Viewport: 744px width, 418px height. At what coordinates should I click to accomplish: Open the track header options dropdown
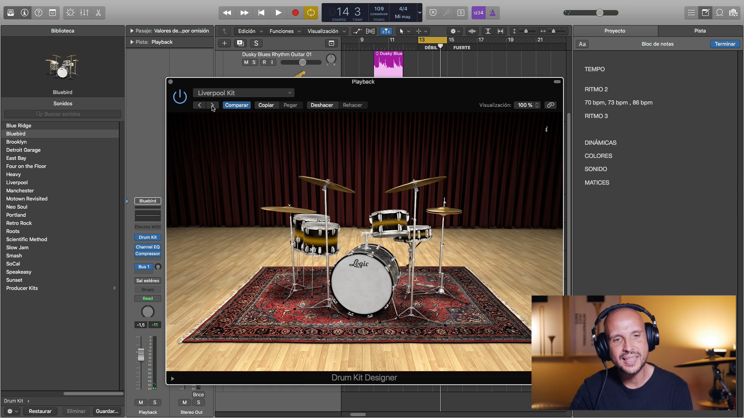click(331, 43)
